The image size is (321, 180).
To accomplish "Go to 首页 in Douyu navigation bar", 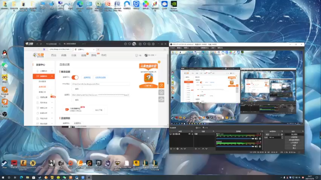I will pos(54,55).
